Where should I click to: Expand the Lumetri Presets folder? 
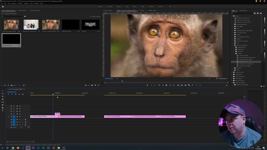click(x=232, y=72)
